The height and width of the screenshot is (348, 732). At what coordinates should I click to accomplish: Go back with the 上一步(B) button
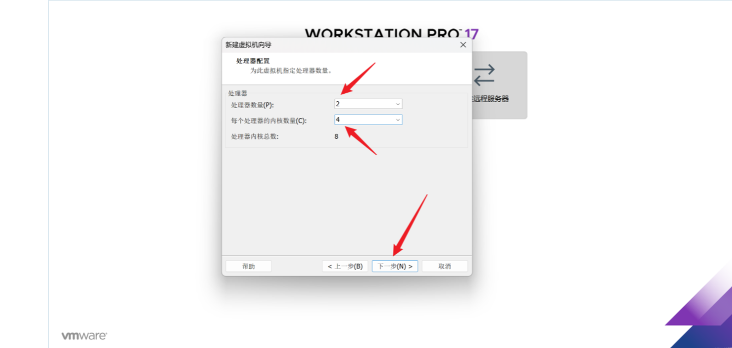click(345, 266)
